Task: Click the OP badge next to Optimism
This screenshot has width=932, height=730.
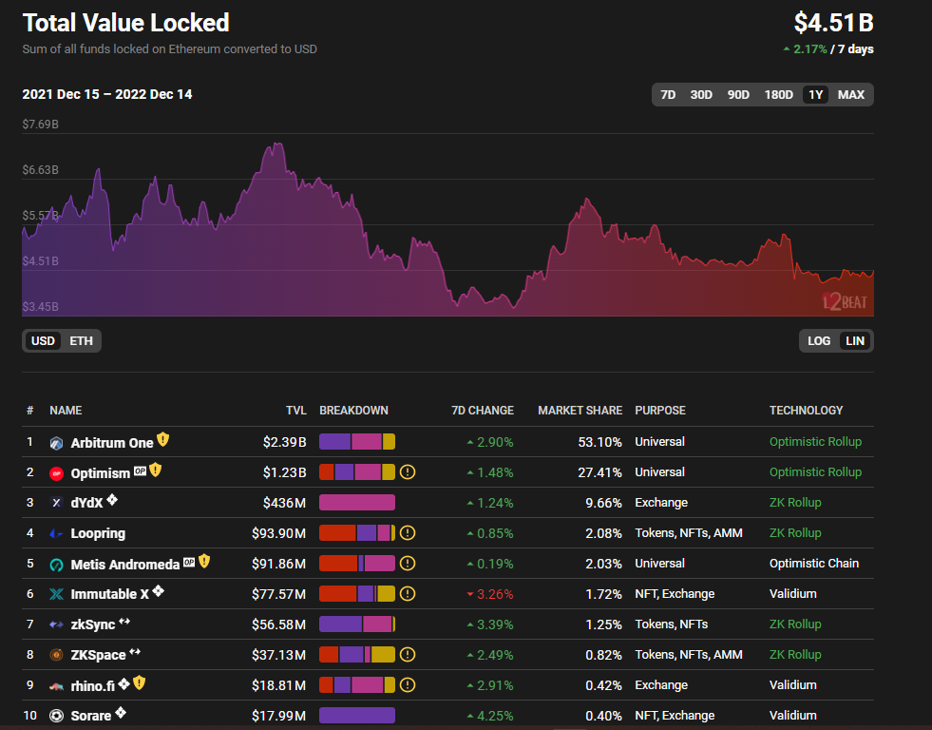Action: pos(141,471)
